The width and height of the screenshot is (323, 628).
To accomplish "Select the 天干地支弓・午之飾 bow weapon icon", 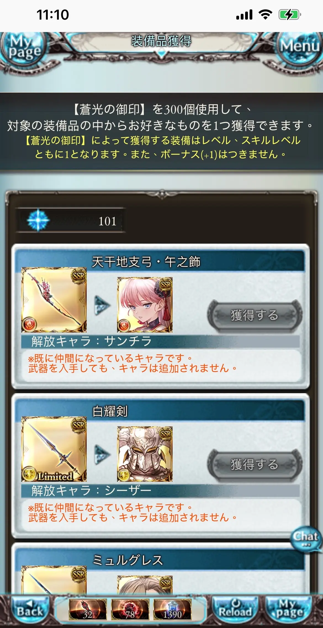I will pos(54,300).
